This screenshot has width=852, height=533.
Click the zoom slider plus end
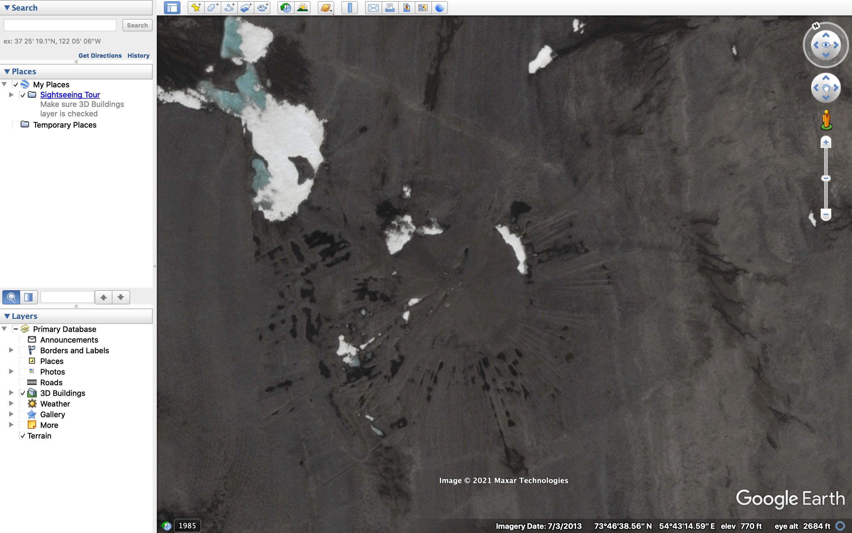coord(826,142)
